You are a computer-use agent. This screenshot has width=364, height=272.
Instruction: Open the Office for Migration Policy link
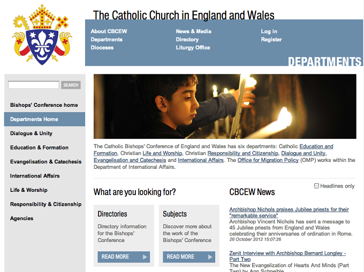coord(268,160)
